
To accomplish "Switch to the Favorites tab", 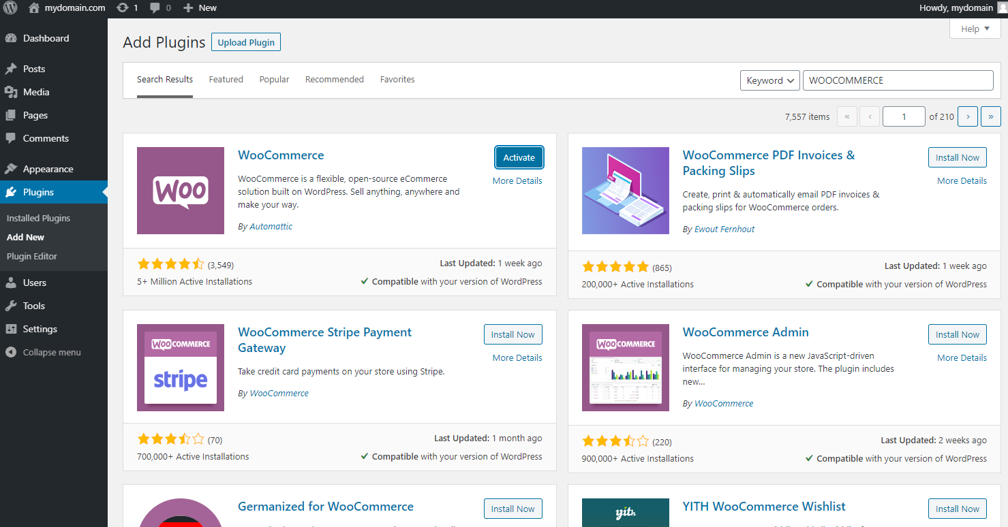I will (397, 80).
